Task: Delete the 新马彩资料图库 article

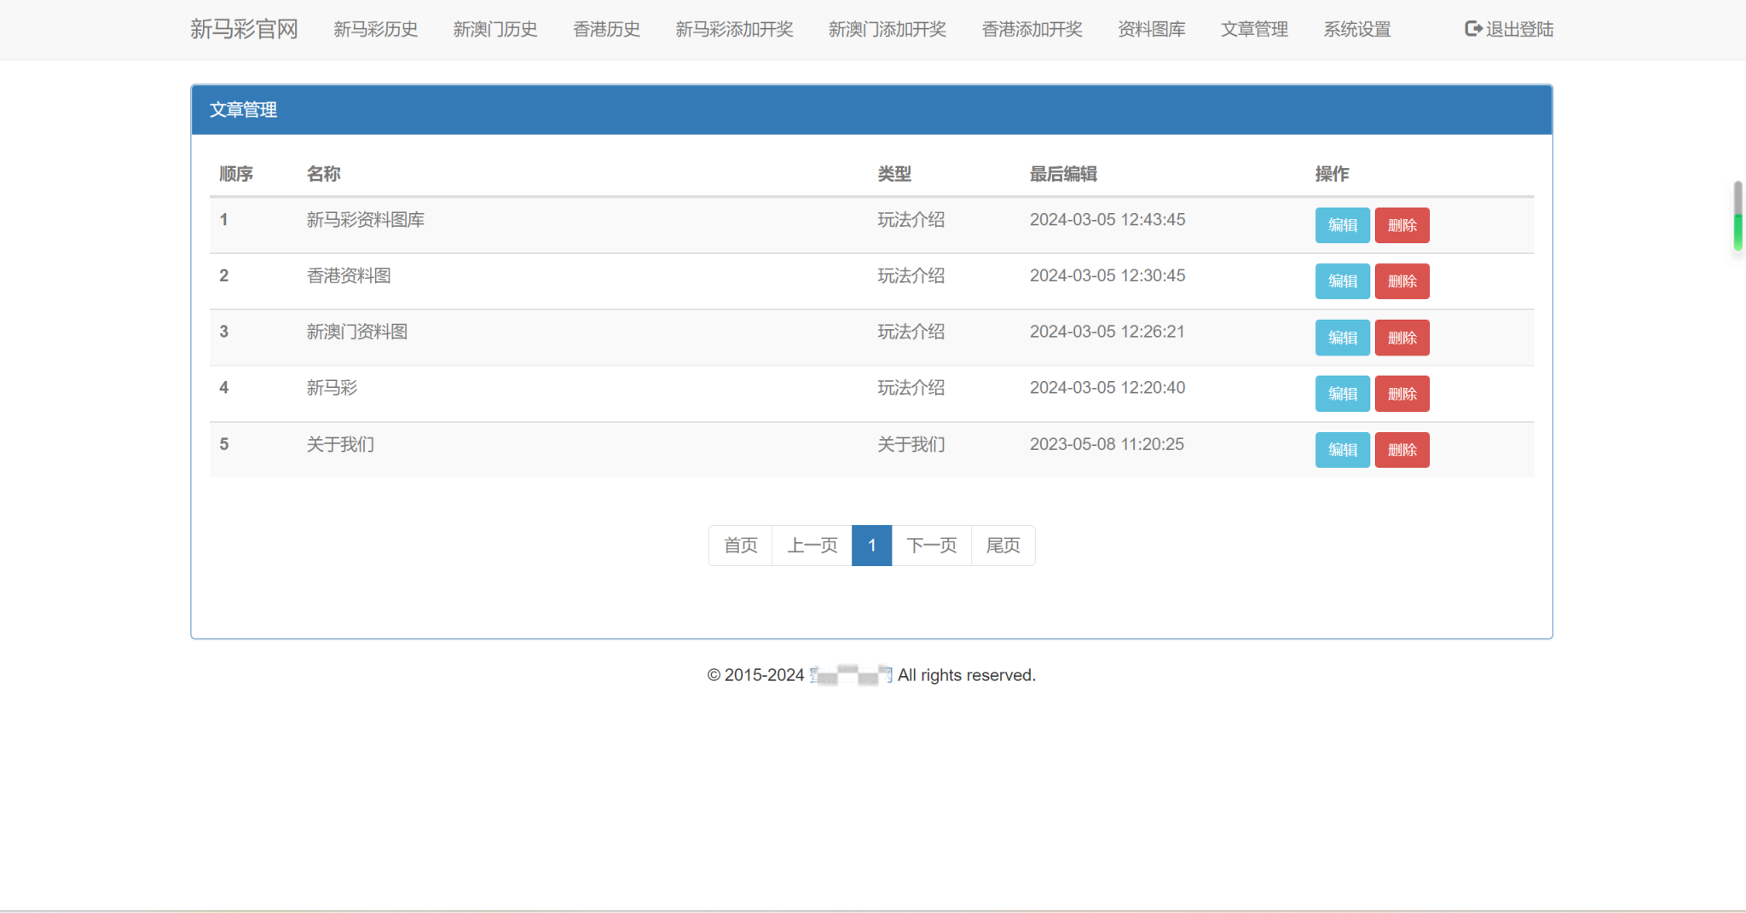Action: (1402, 225)
